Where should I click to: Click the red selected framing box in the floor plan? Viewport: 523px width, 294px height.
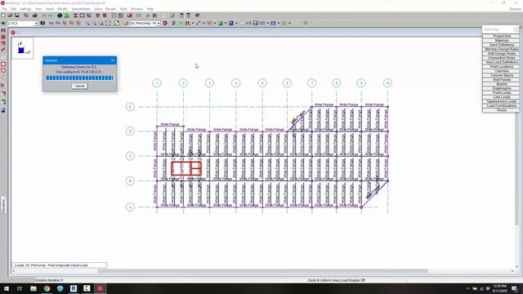[186, 168]
